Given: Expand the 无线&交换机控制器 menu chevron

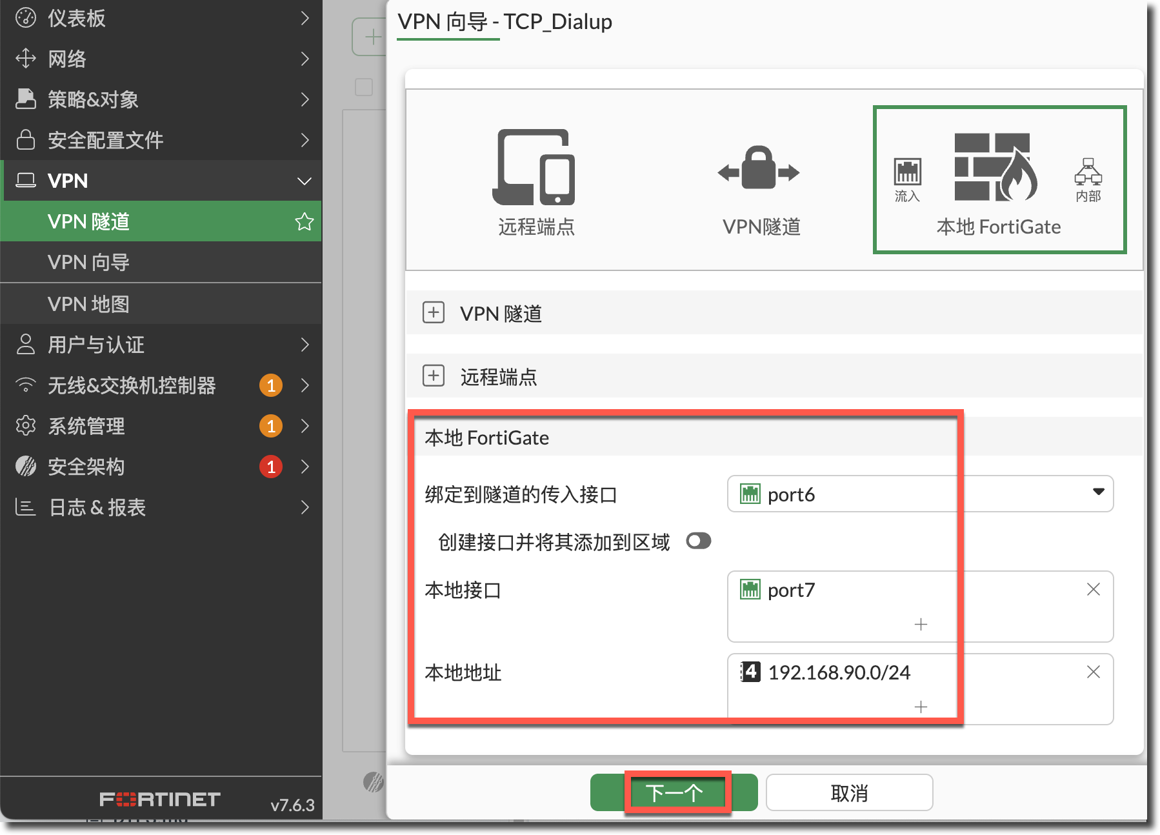Looking at the screenshot, I should click(305, 385).
